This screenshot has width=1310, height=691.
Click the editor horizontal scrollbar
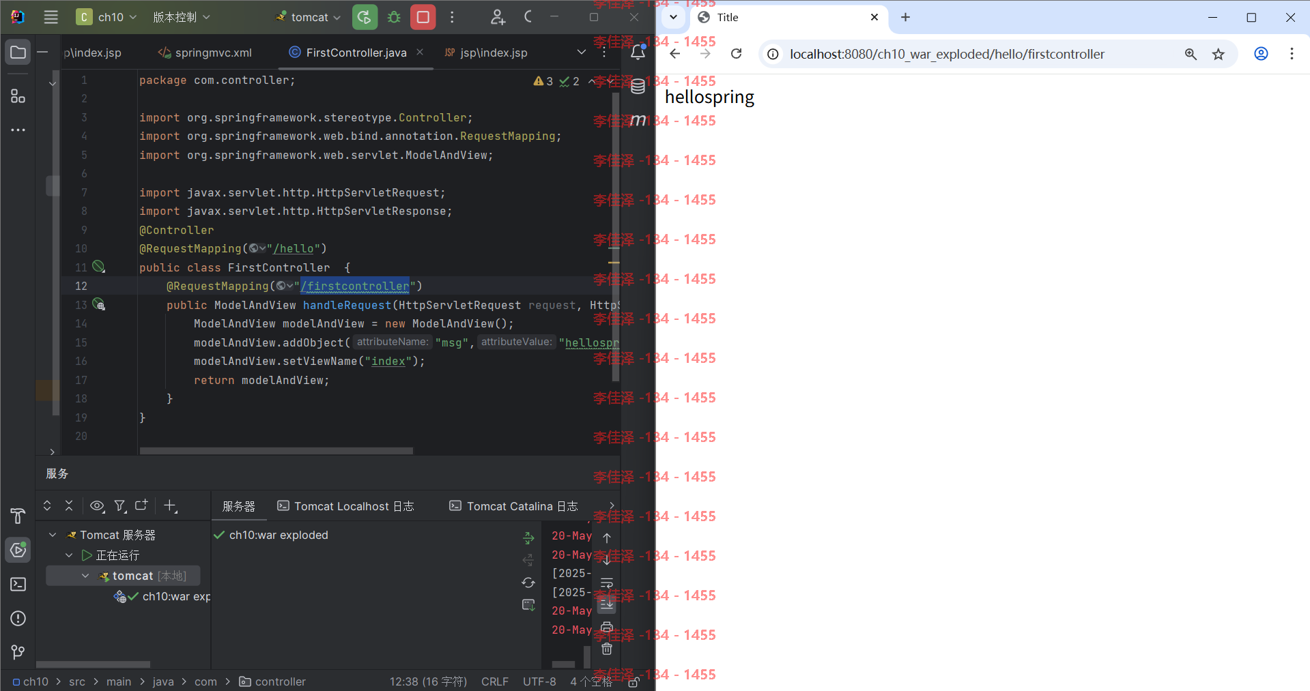pos(276,451)
